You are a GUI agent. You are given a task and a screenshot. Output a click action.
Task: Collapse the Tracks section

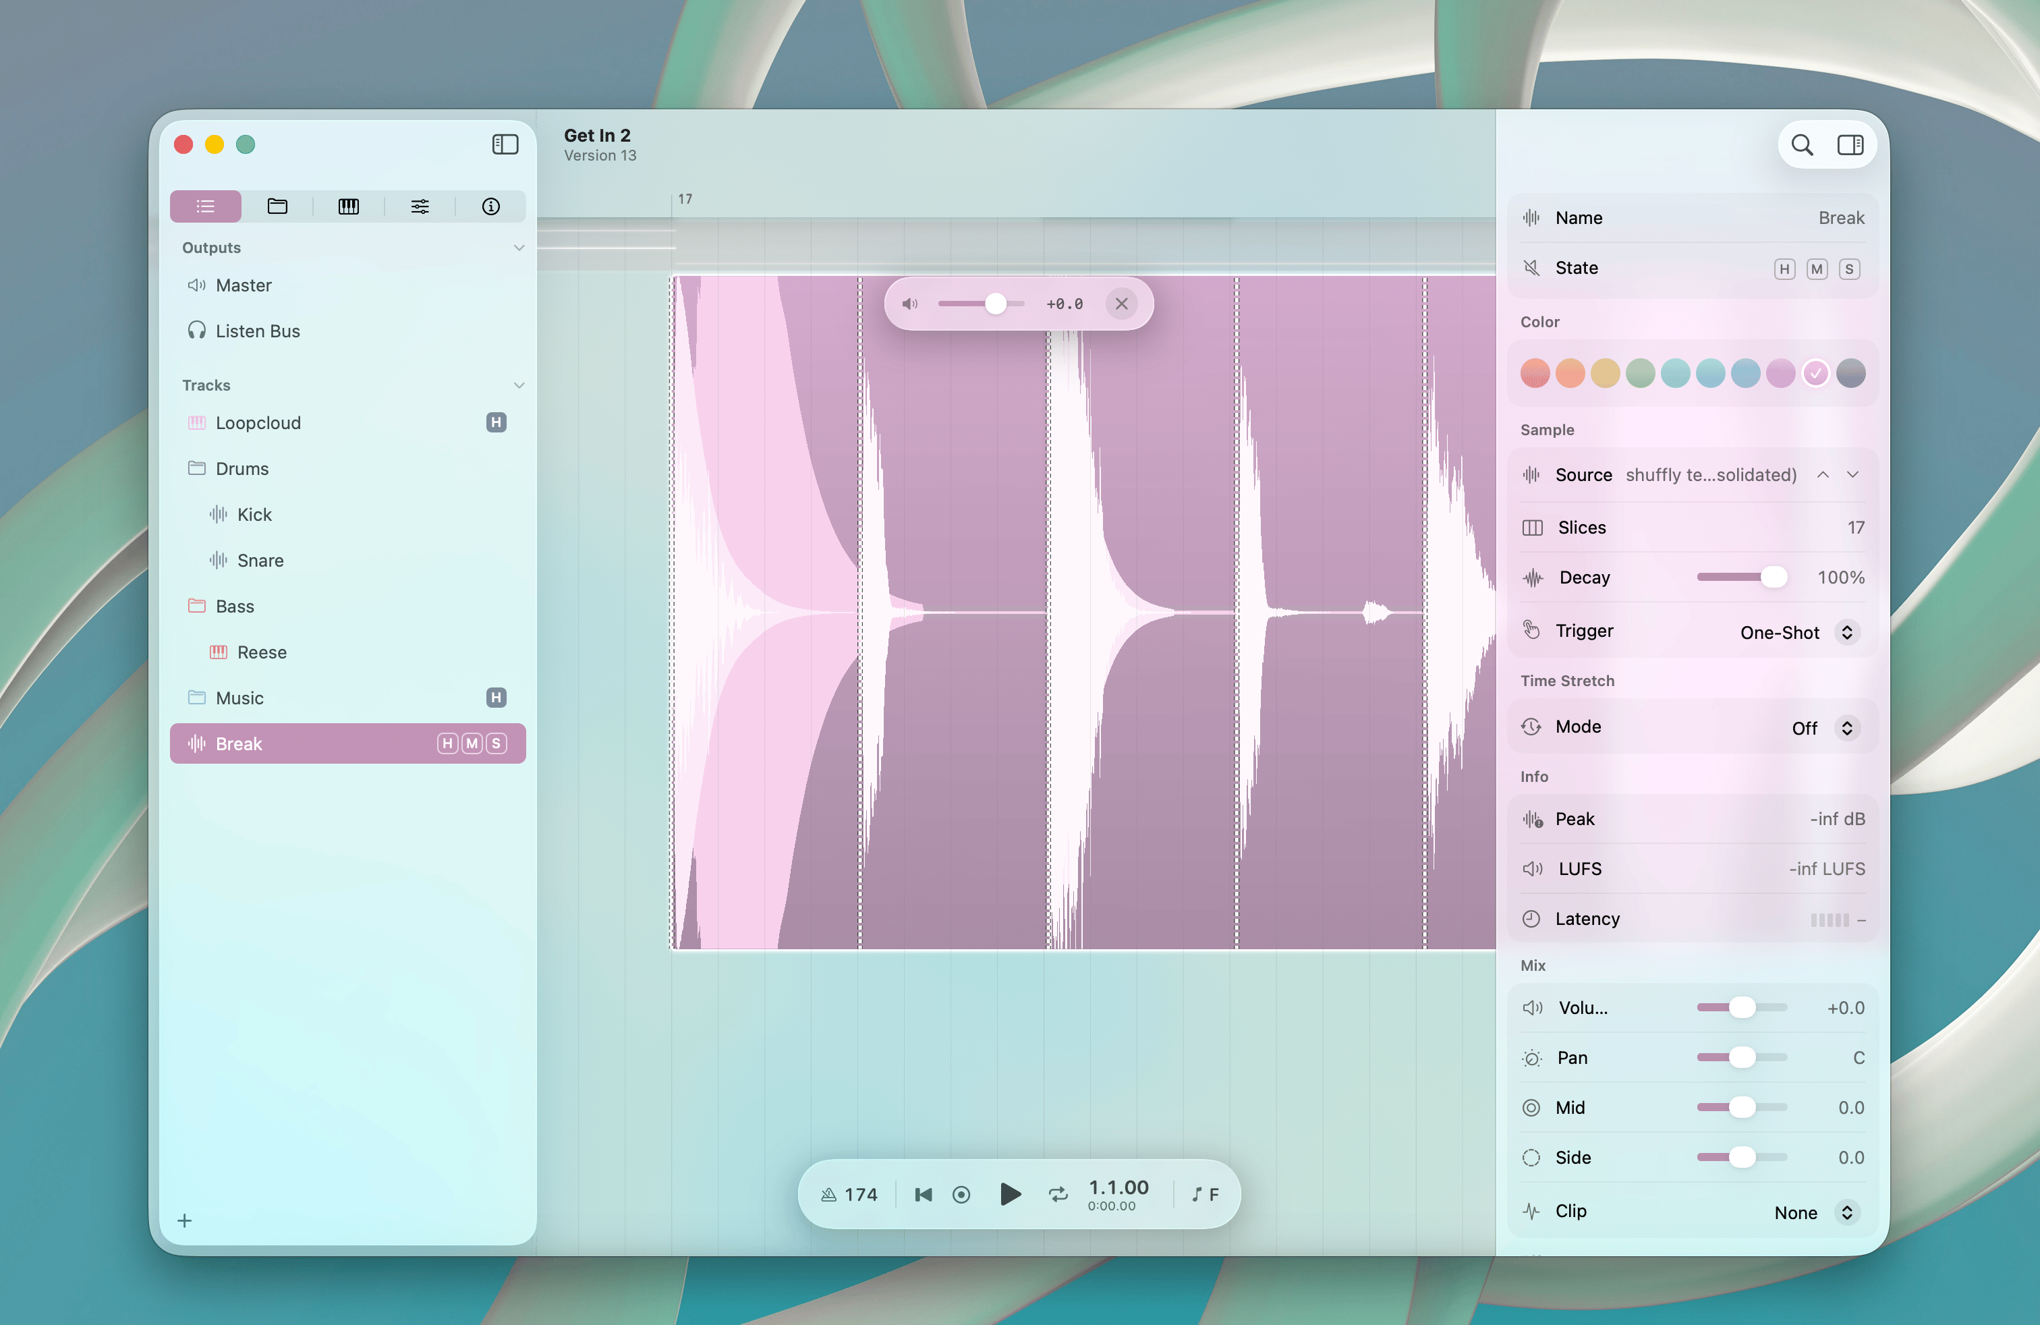(519, 386)
